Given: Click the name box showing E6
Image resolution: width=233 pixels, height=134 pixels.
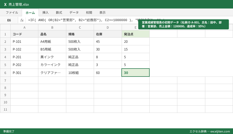Looking at the screenshot, I should [x=9, y=20].
